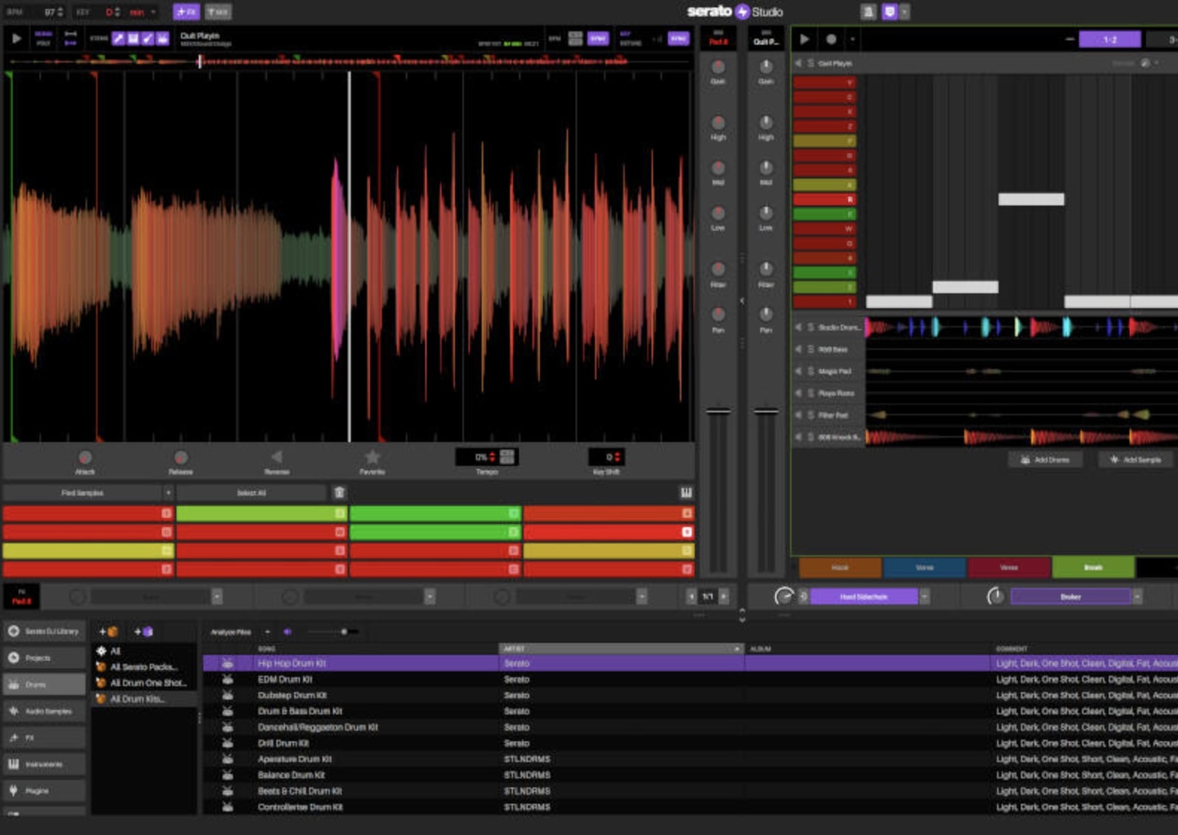Mute the 808 Knock track
Viewport: 1178px width, 835px height.
pyautogui.click(x=798, y=437)
